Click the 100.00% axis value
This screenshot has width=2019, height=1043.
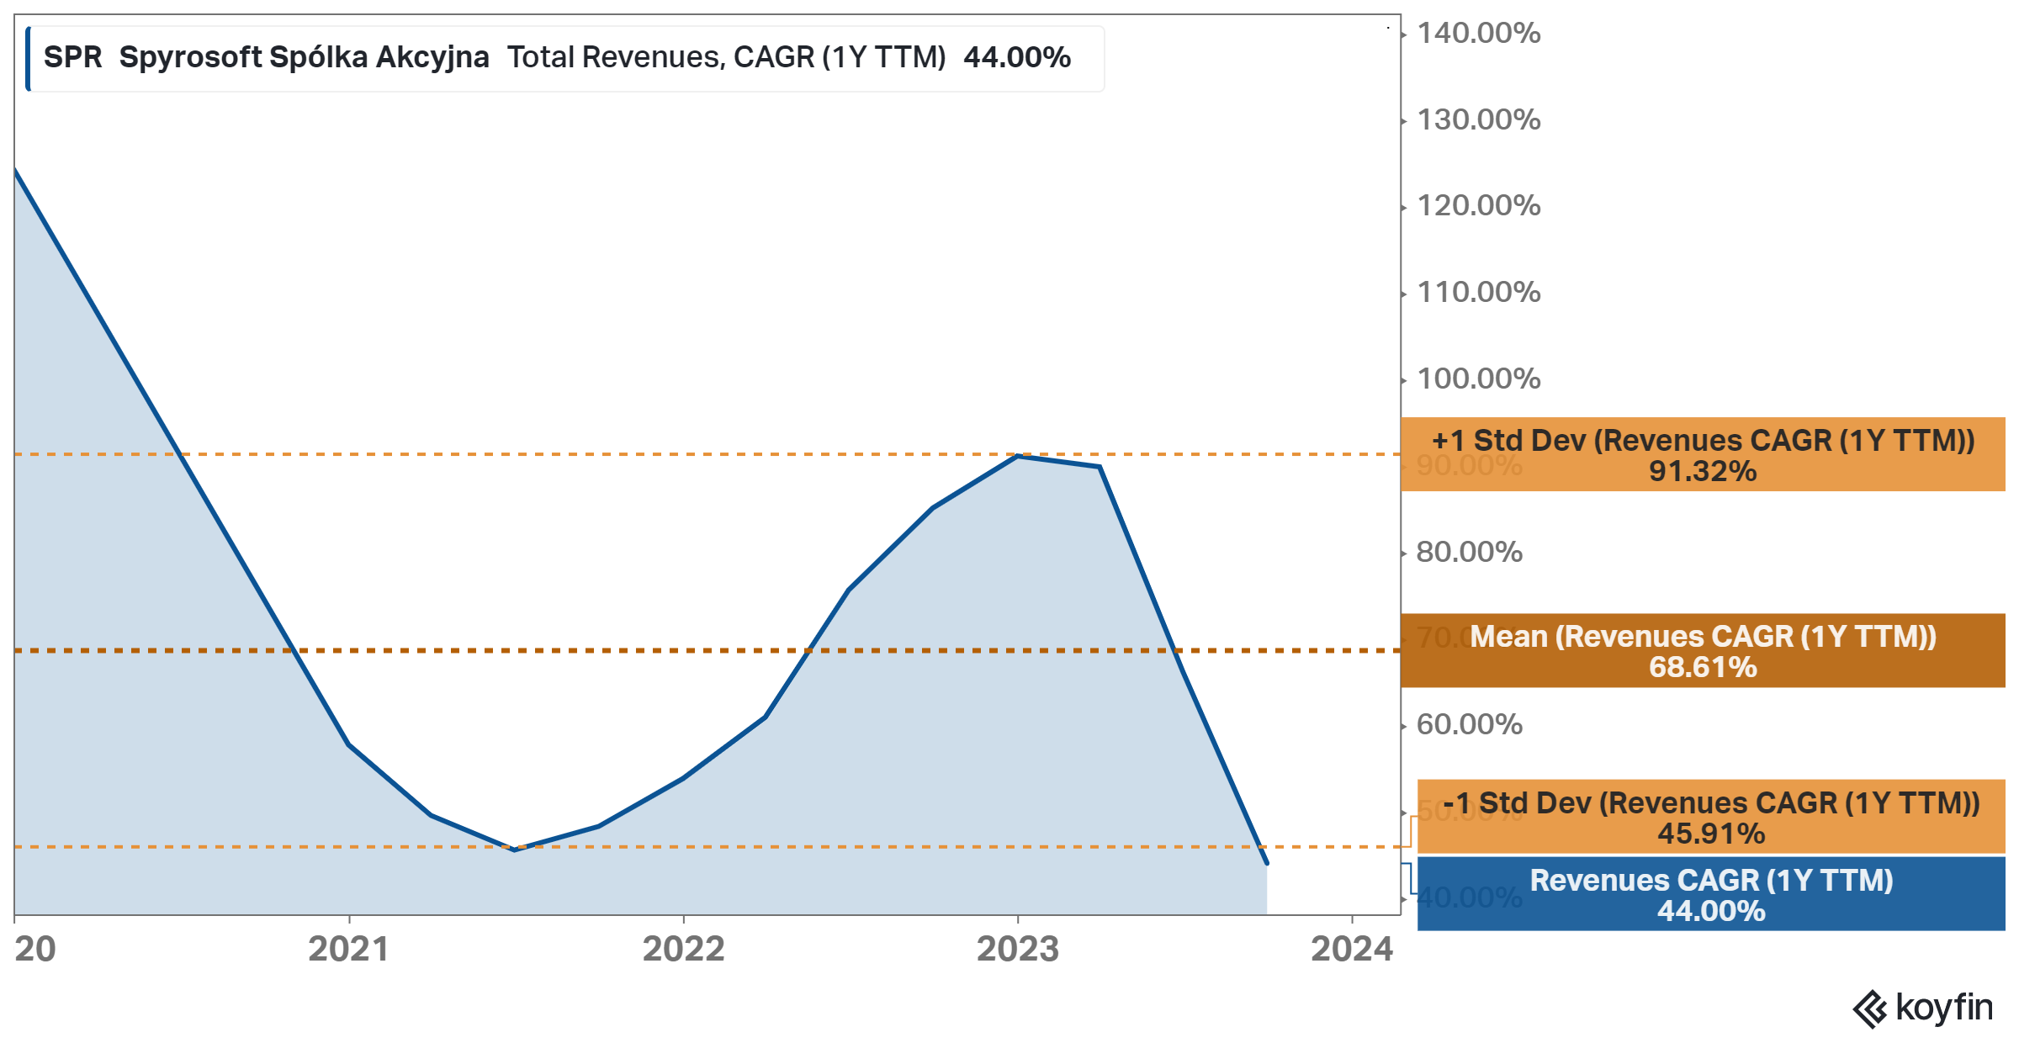(x=1479, y=379)
